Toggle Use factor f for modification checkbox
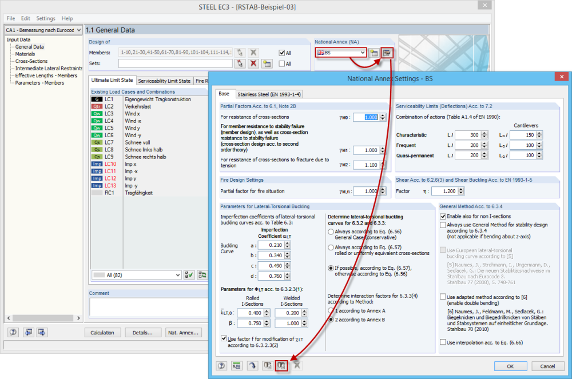 224,338
